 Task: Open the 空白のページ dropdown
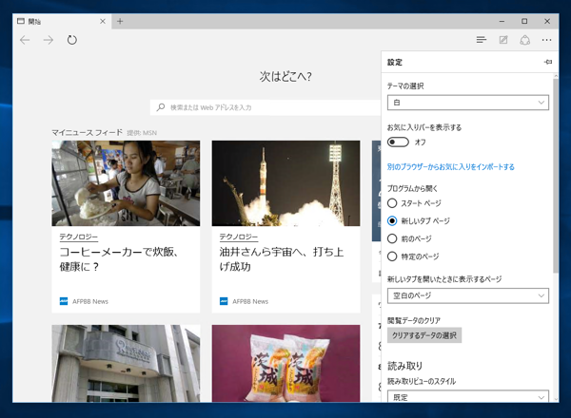click(x=468, y=295)
